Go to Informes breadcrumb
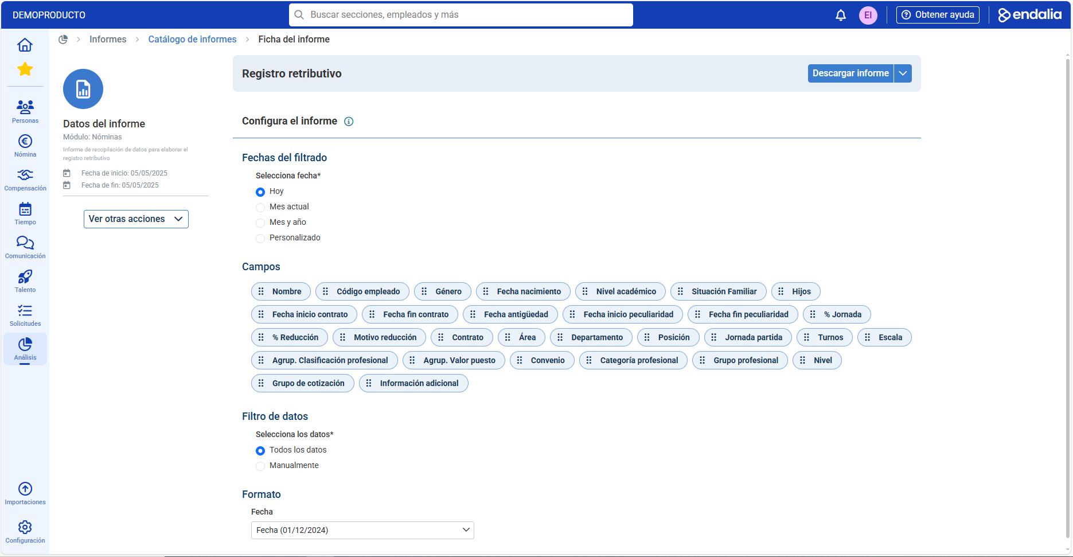 tap(108, 40)
